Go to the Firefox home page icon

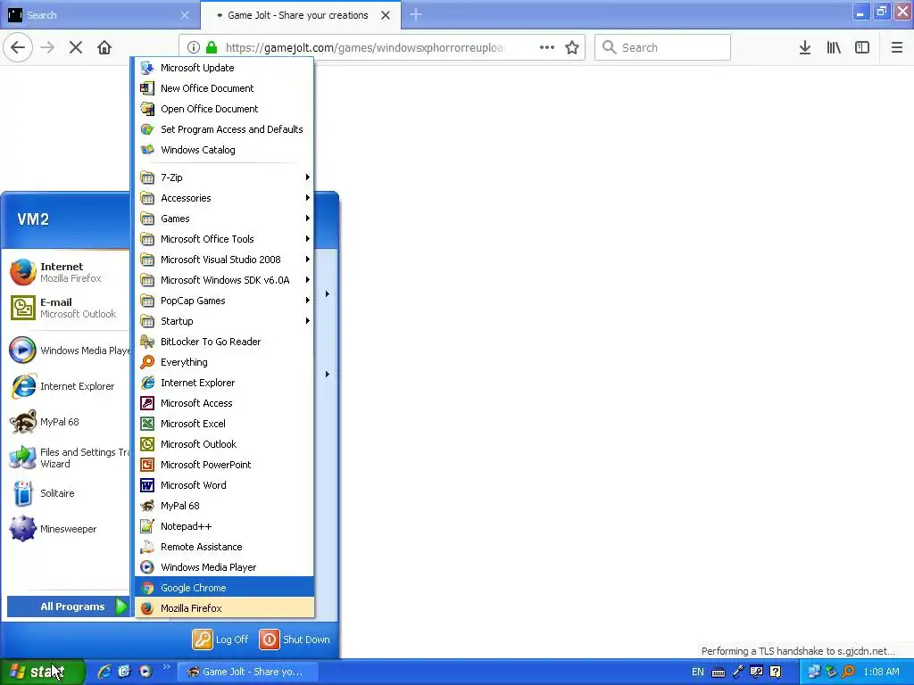point(104,47)
